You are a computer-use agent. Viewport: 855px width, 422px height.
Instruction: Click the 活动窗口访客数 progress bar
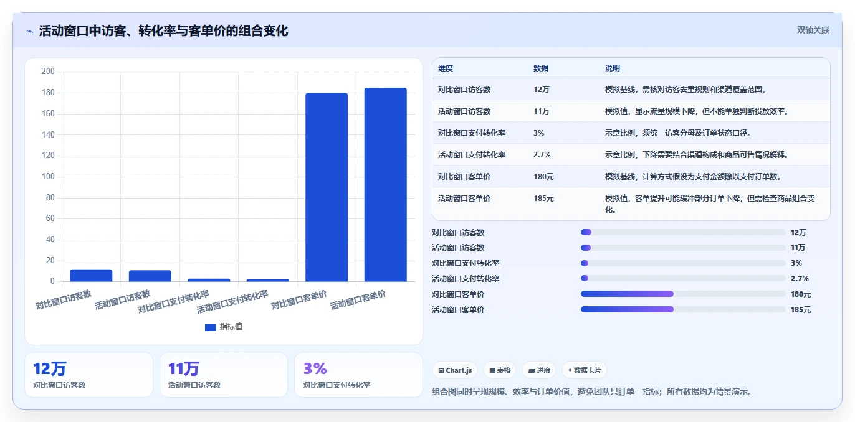[x=683, y=248]
